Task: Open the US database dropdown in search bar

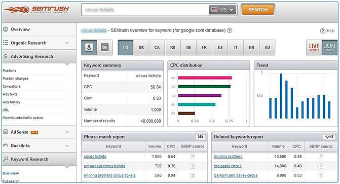Action: [222, 10]
